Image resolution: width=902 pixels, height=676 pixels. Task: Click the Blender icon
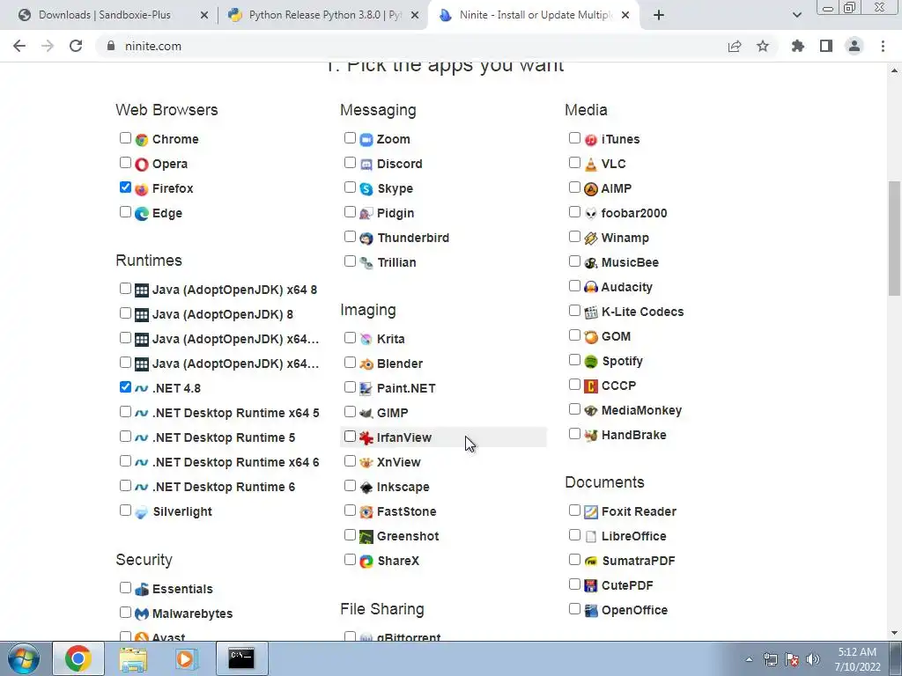coord(366,364)
